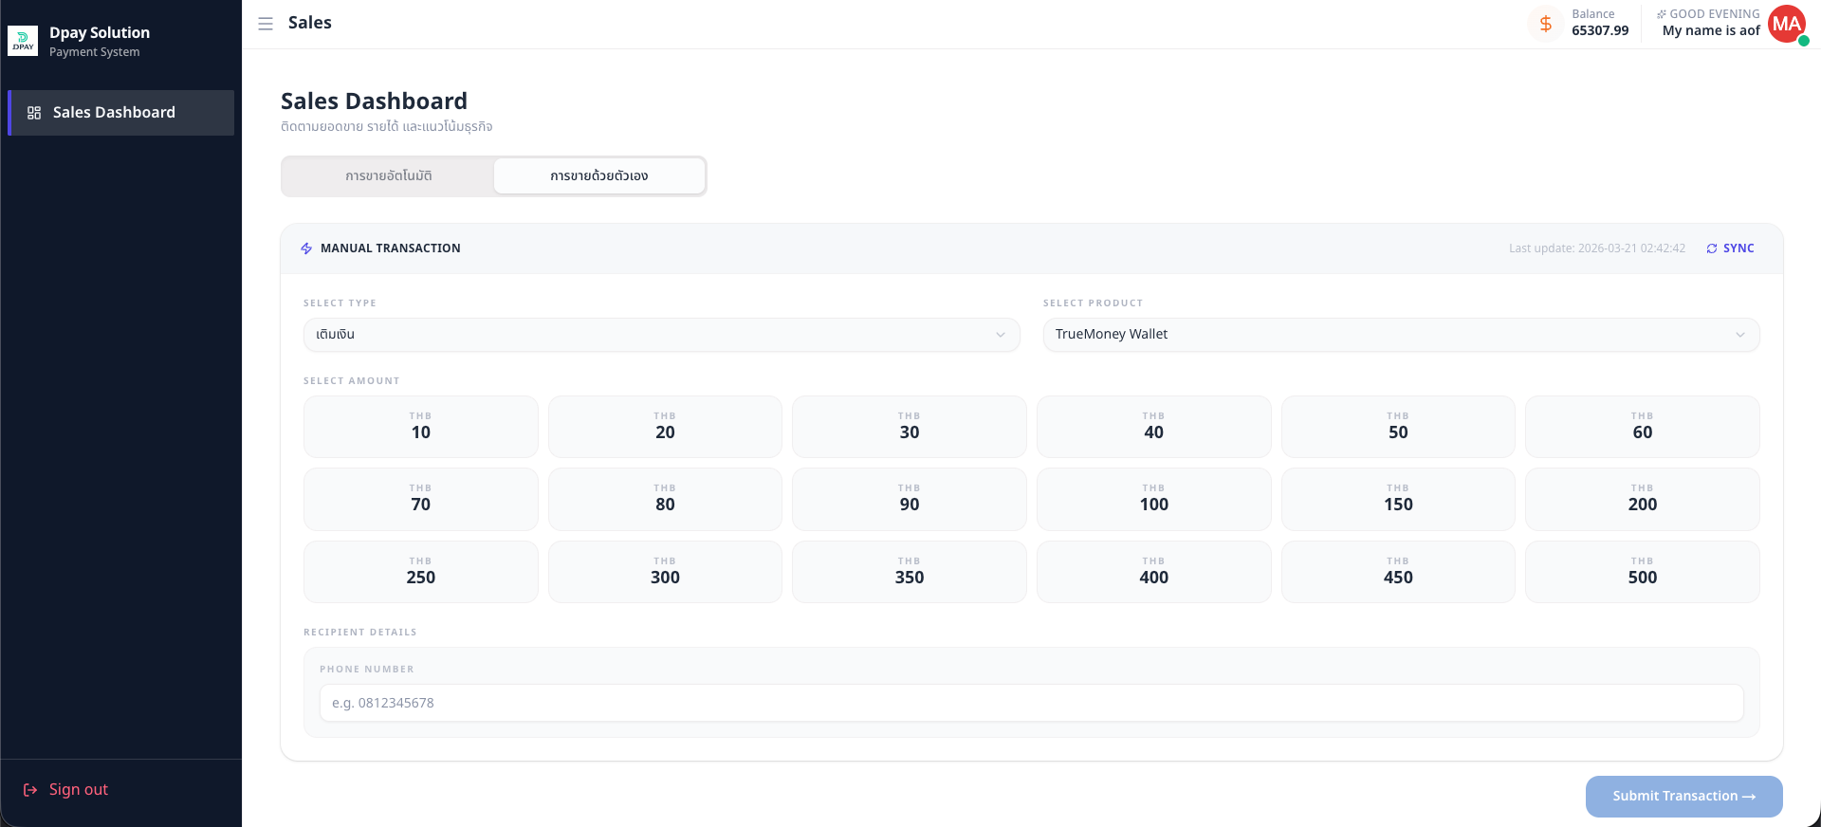This screenshot has height=827, width=1821.
Task: Click the My name is aof text
Action: click(1711, 30)
